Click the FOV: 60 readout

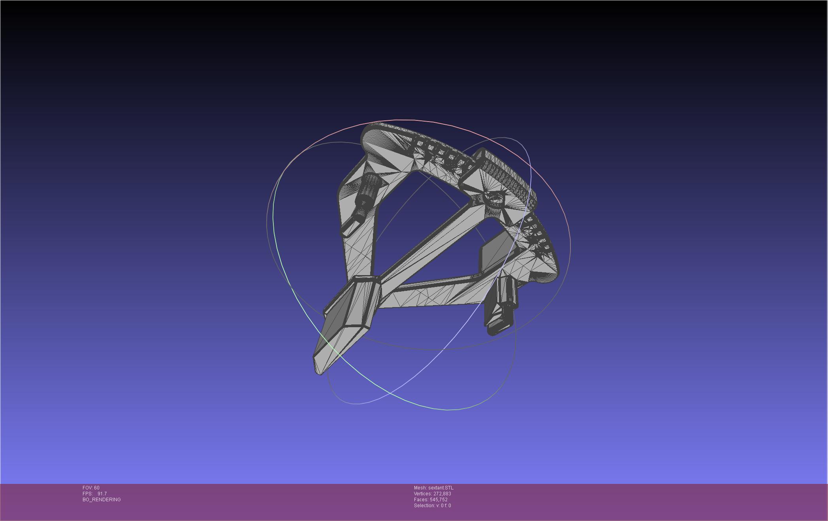click(x=91, y=488)
